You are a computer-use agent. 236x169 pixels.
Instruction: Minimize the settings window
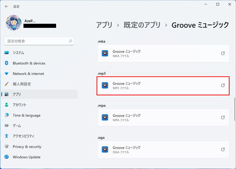pos(206,4)
